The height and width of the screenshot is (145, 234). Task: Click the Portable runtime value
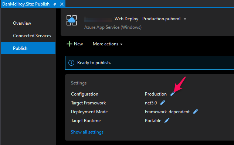[153, 121]
